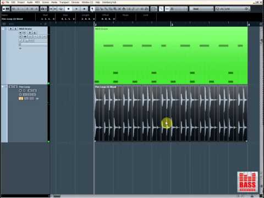Click the Play transport button
264x198 pixels.
76,9
